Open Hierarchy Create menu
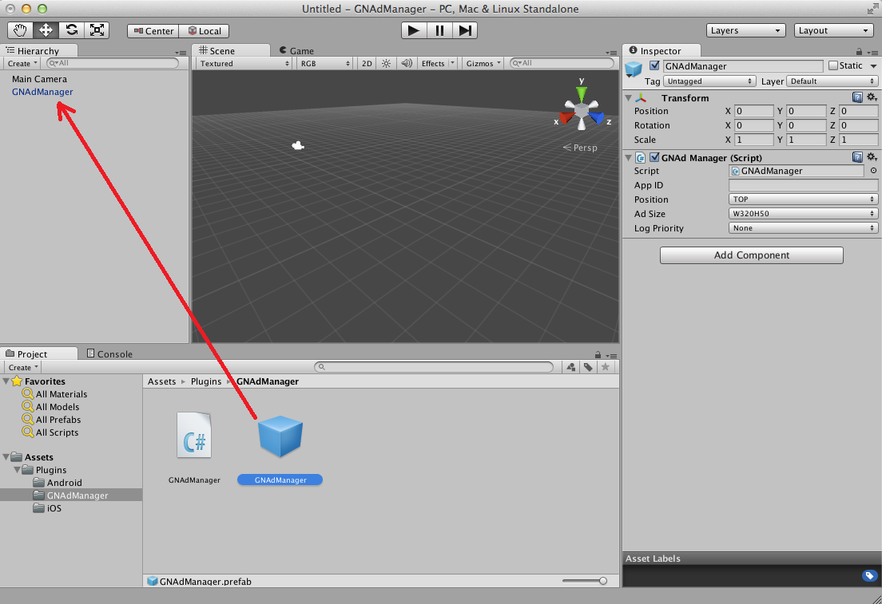 pos(22,64)
